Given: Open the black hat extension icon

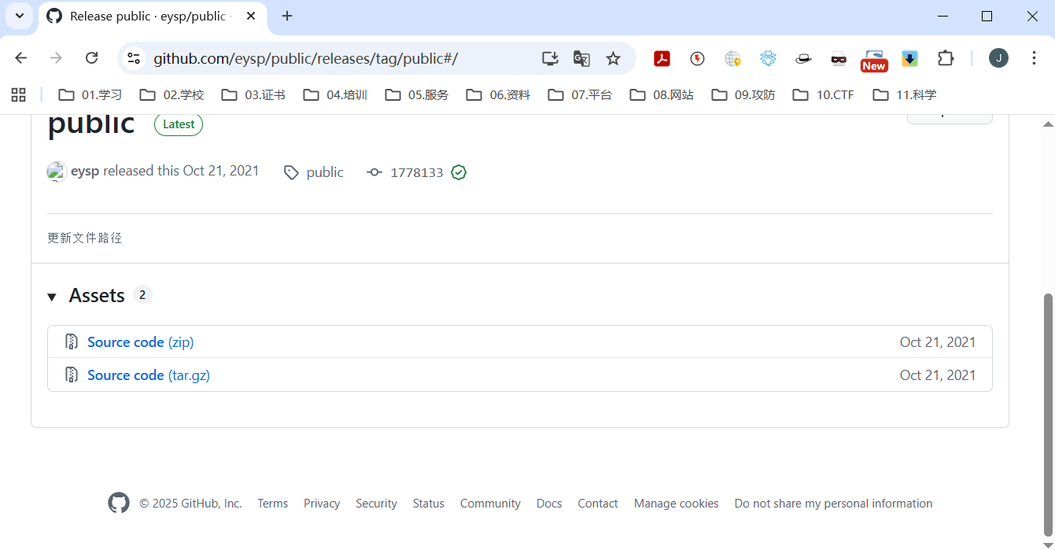Looking at the screenshot, I should [x=803, y=58].
